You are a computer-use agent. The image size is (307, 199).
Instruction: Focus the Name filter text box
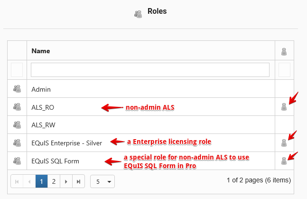click(150, 70)
